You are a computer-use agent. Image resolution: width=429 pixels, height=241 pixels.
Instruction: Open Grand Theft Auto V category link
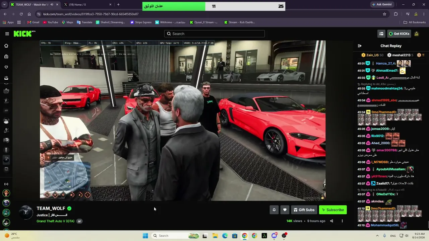[x=55, y=221]
